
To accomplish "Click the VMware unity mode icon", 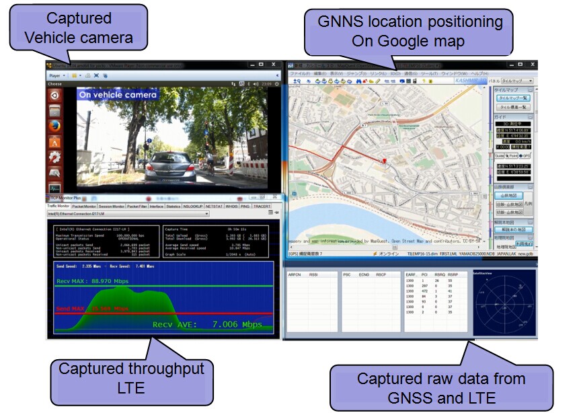I will pyautogui.click(x=105, y=75).
